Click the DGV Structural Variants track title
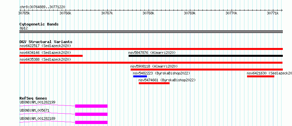Image resolution: width=292 pixels, height=126 pixels. point(46,42)
